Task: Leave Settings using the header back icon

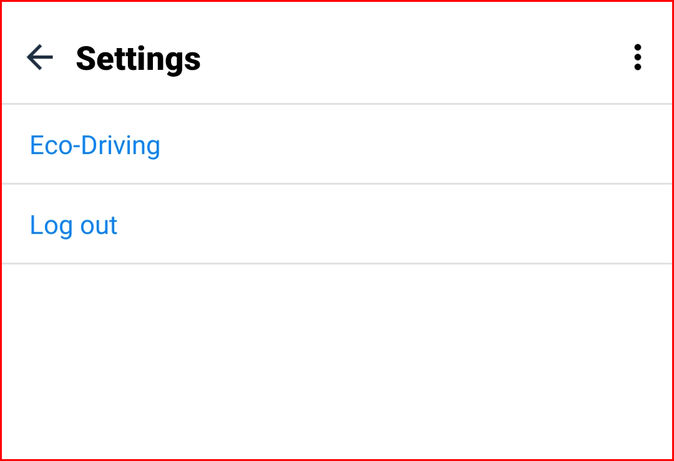Action: 40,57
